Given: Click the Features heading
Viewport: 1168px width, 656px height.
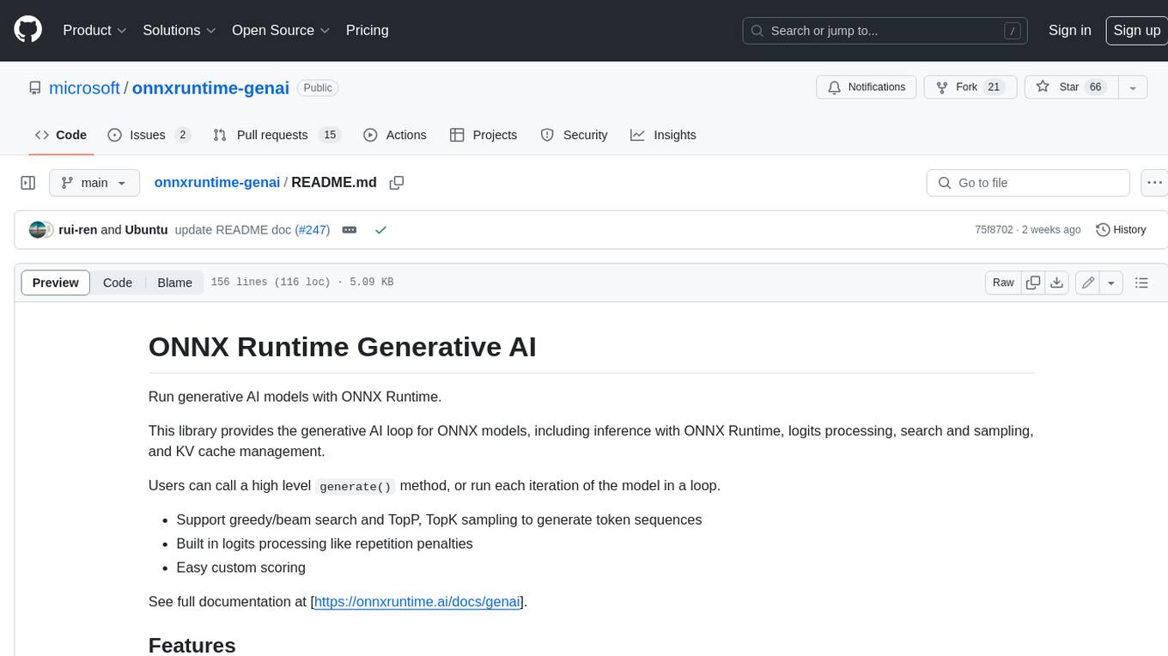Looking at the screenshot, I should [x=192, y=645].
